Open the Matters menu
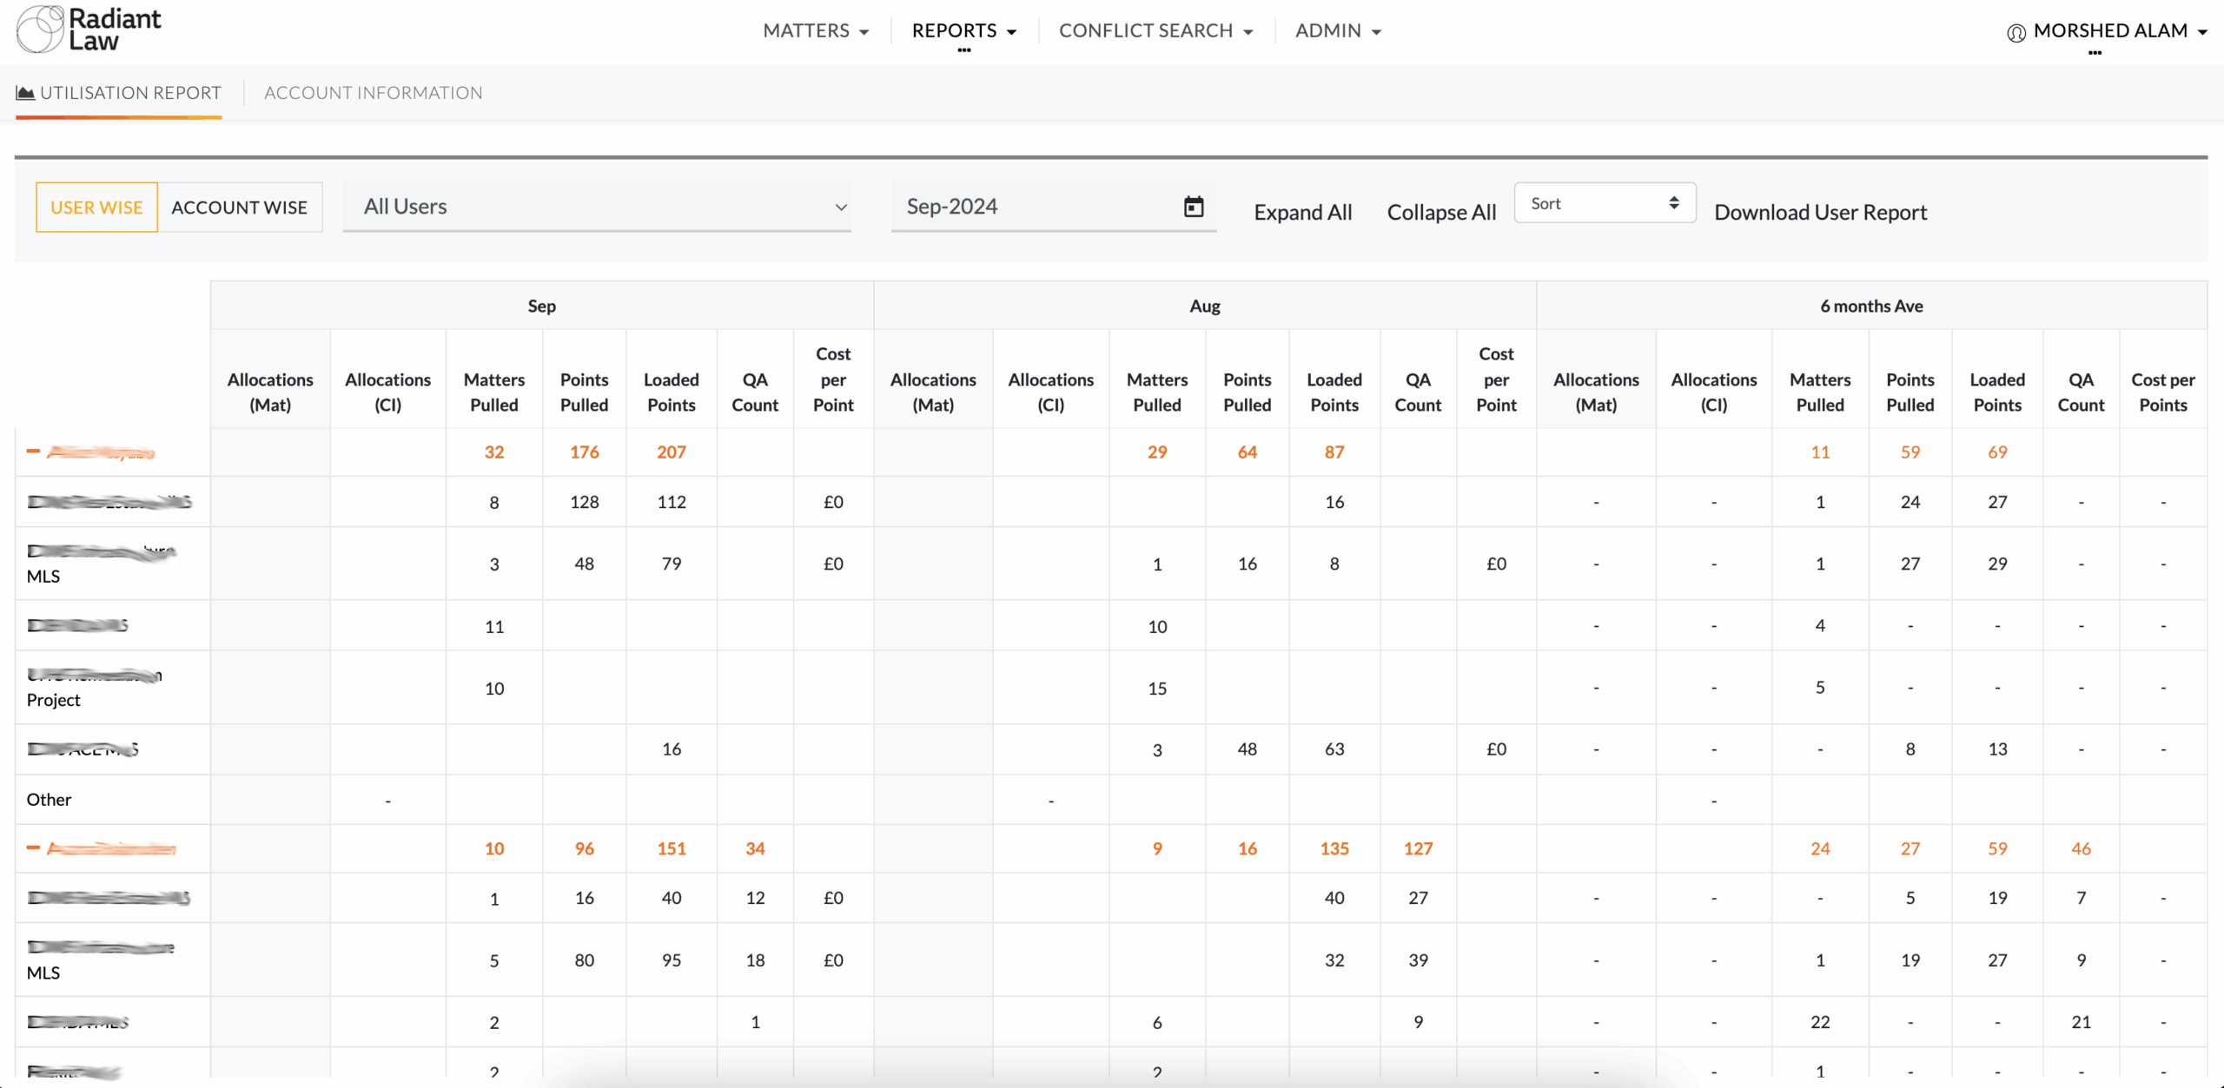Image resolution: width=2224 pixels, height=1088 pixels. click(816, 30)
